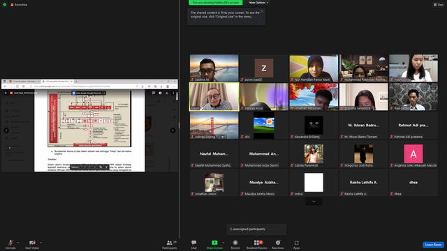Image resolution: width=447 pixels, height=251 pixels.
Task: Select Jonathan Sebastian's video tile
Action: 314,97
